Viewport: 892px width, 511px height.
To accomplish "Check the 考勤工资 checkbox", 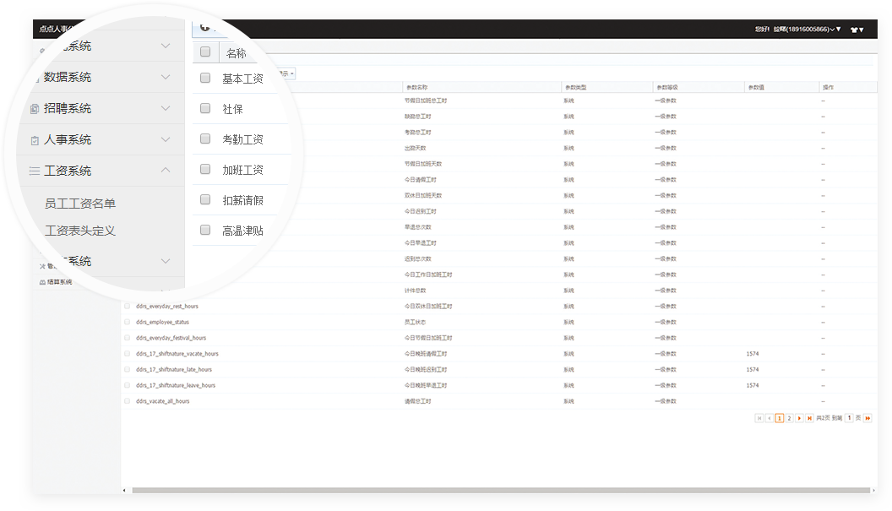I will (x=205, y=139).
